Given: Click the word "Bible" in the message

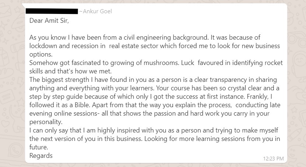Looking at the screenshot, I should tap(81, 105).
